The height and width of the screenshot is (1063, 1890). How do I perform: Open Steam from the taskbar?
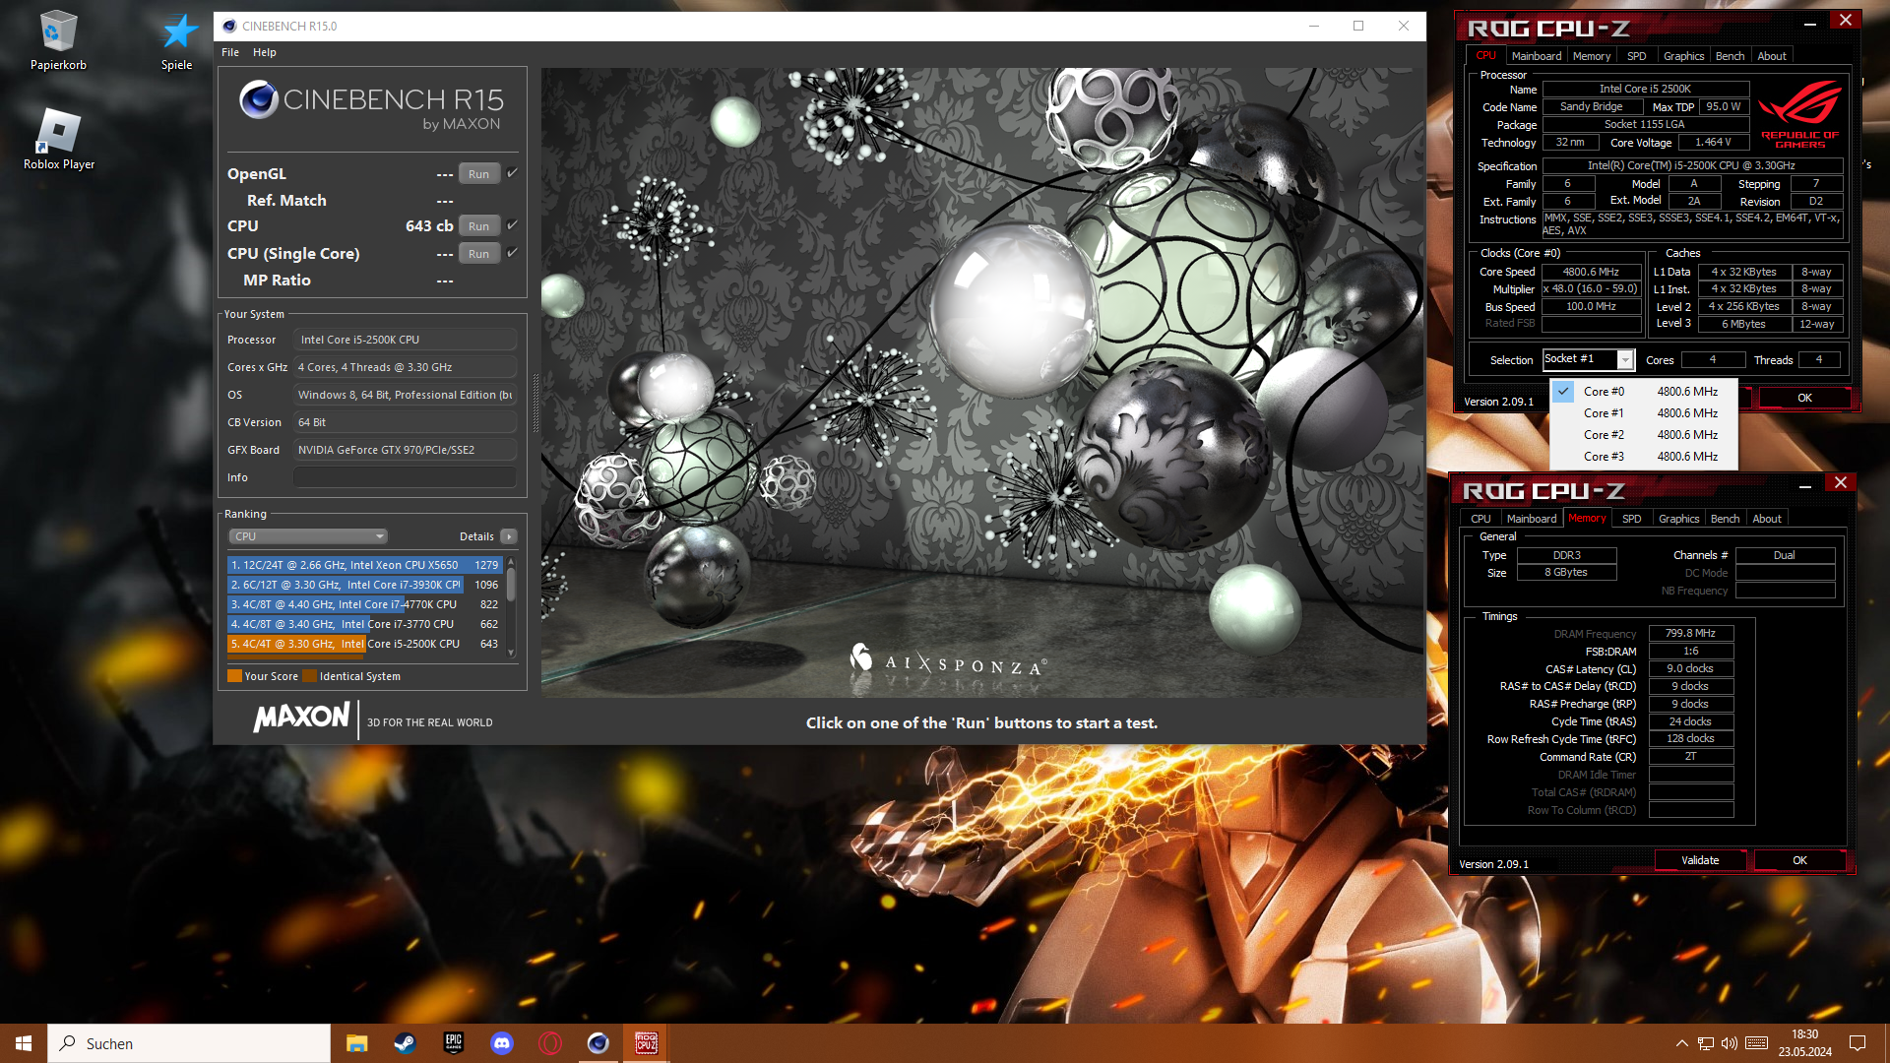[x=405, y=1043]
